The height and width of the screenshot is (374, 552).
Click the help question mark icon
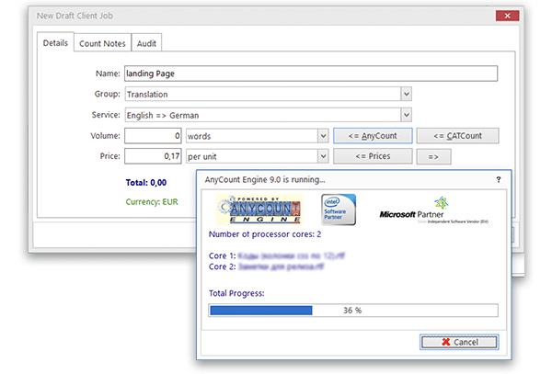498,179
